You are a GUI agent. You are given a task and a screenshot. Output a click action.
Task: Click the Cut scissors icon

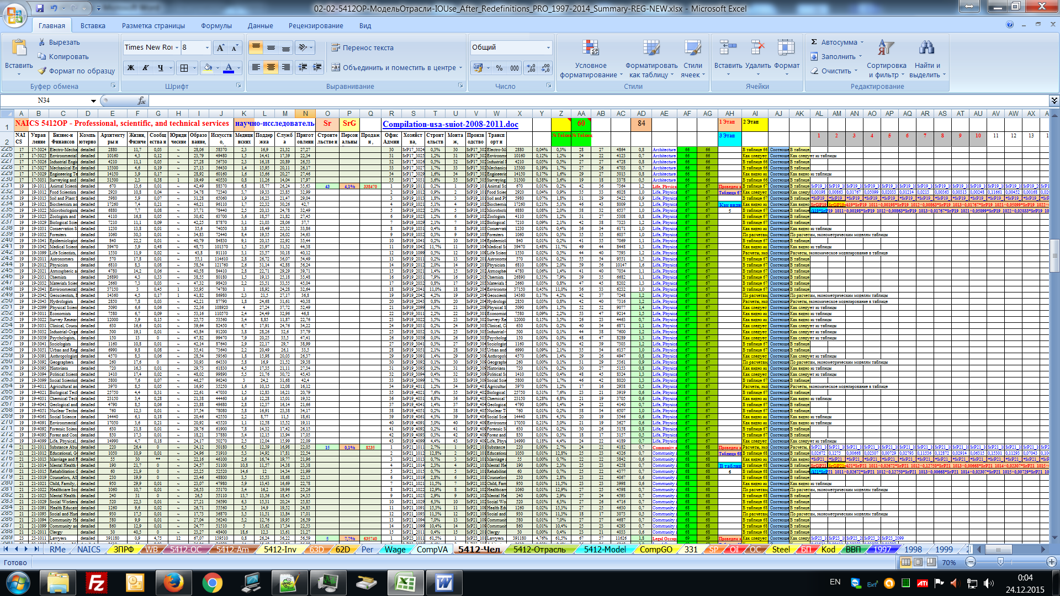[42, 42]
